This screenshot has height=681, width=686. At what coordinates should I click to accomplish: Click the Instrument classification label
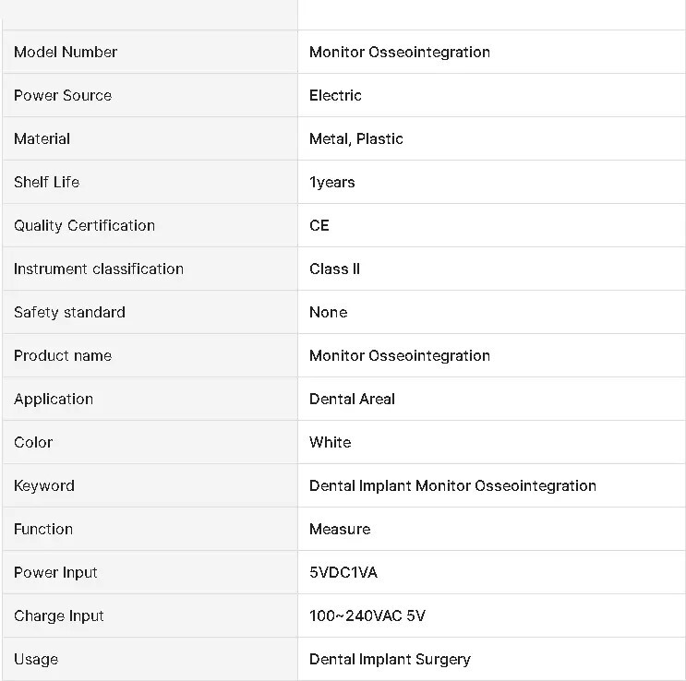(99, 269)
